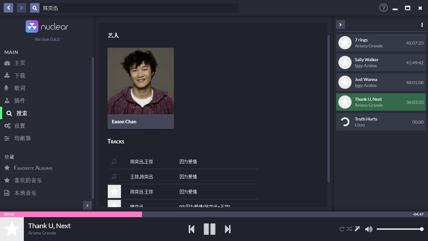Mute the volume speaker icon
This screenshot has width=428, height=241.
pyautogui.click(x=369, y=229)
